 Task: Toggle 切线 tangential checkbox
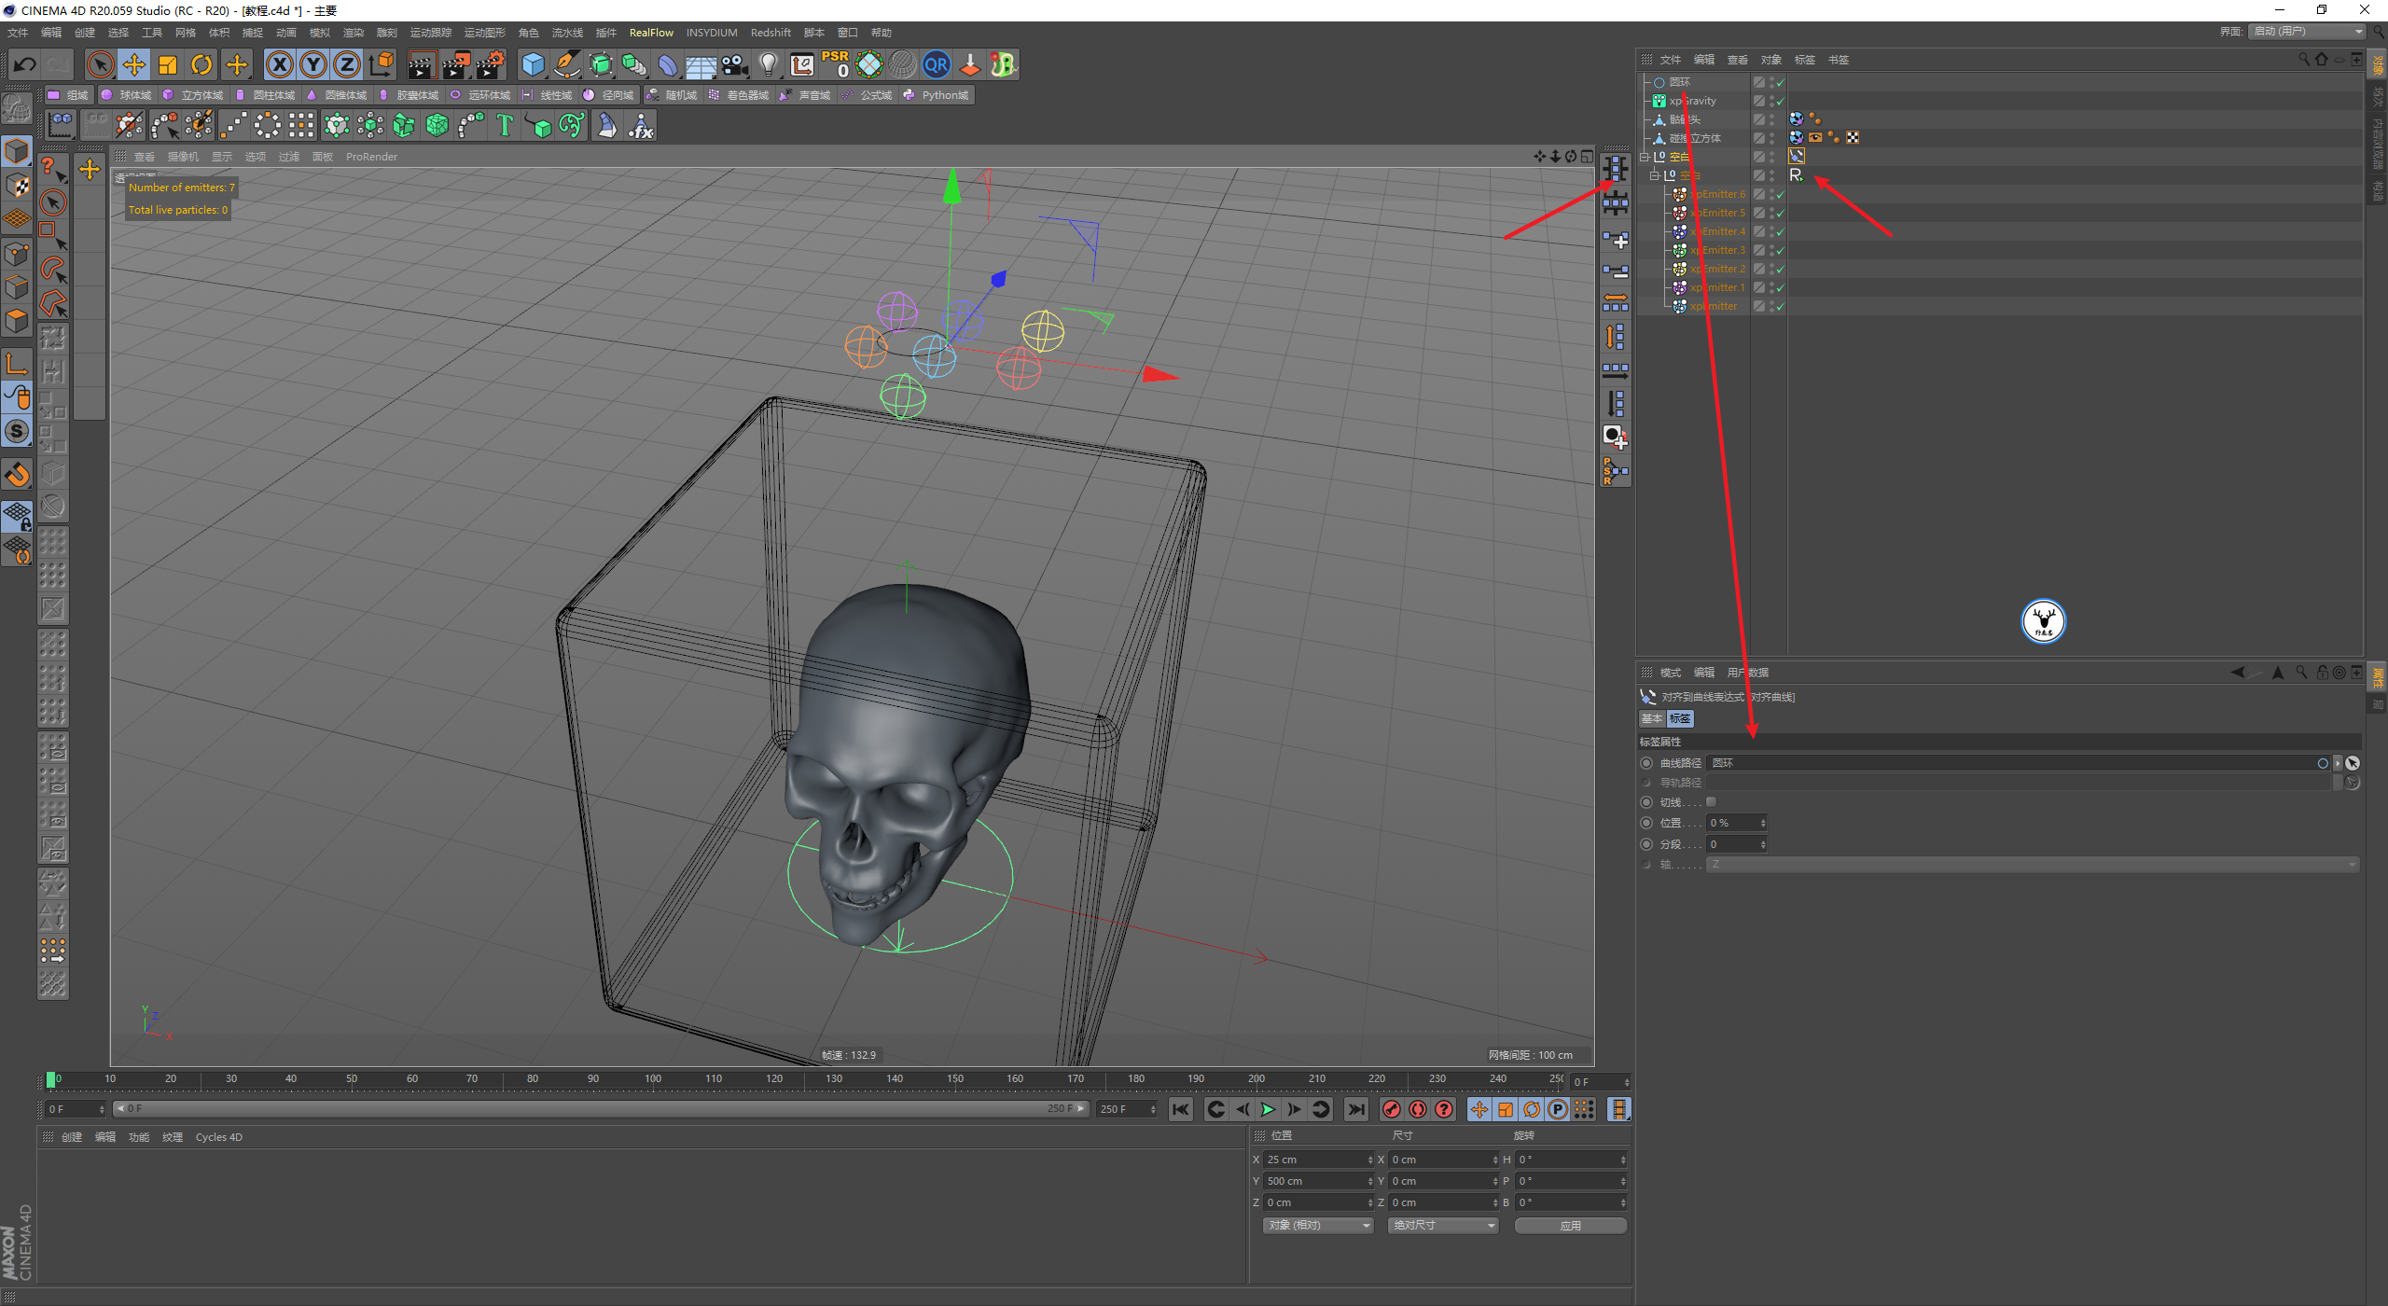[1711, 802]
